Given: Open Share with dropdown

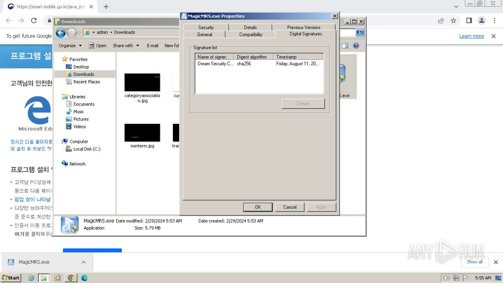Looking at the screenshot, I should [x=126, y=46].
